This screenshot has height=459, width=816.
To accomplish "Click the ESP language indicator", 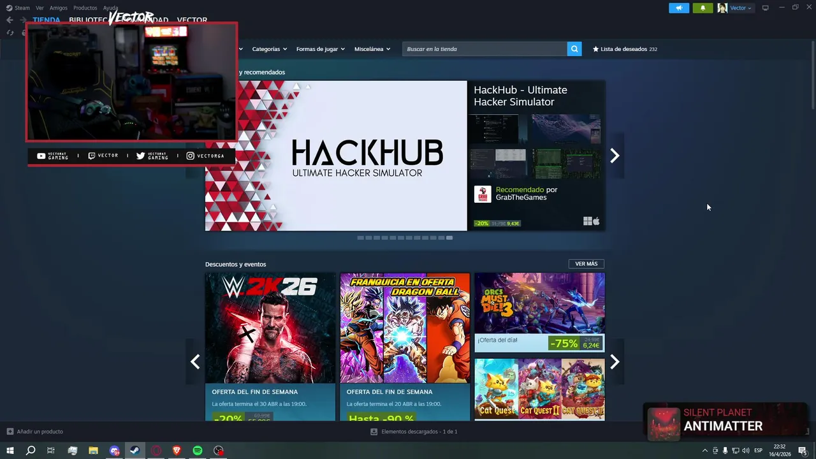I will coord(758,451).
